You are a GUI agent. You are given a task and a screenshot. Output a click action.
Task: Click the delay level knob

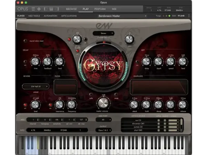tap(60, 62)
